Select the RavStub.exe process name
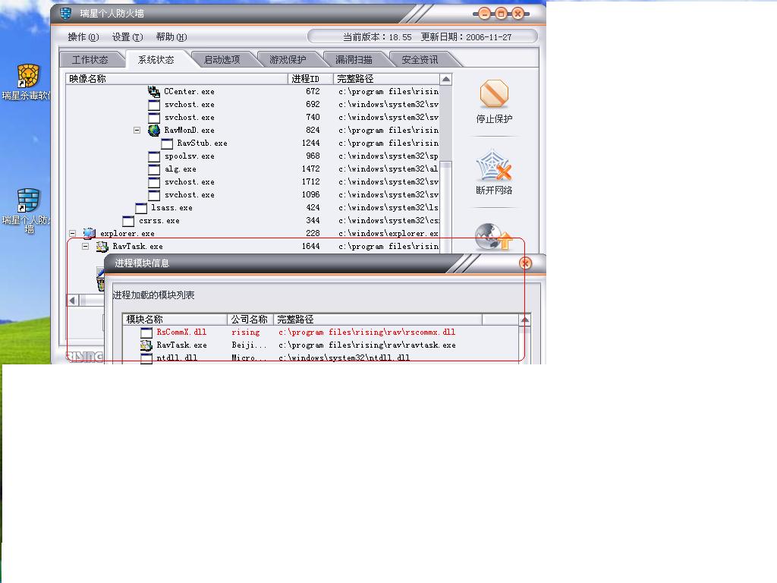The height and width of the screenshot is (583, 777). coord(202,143)
